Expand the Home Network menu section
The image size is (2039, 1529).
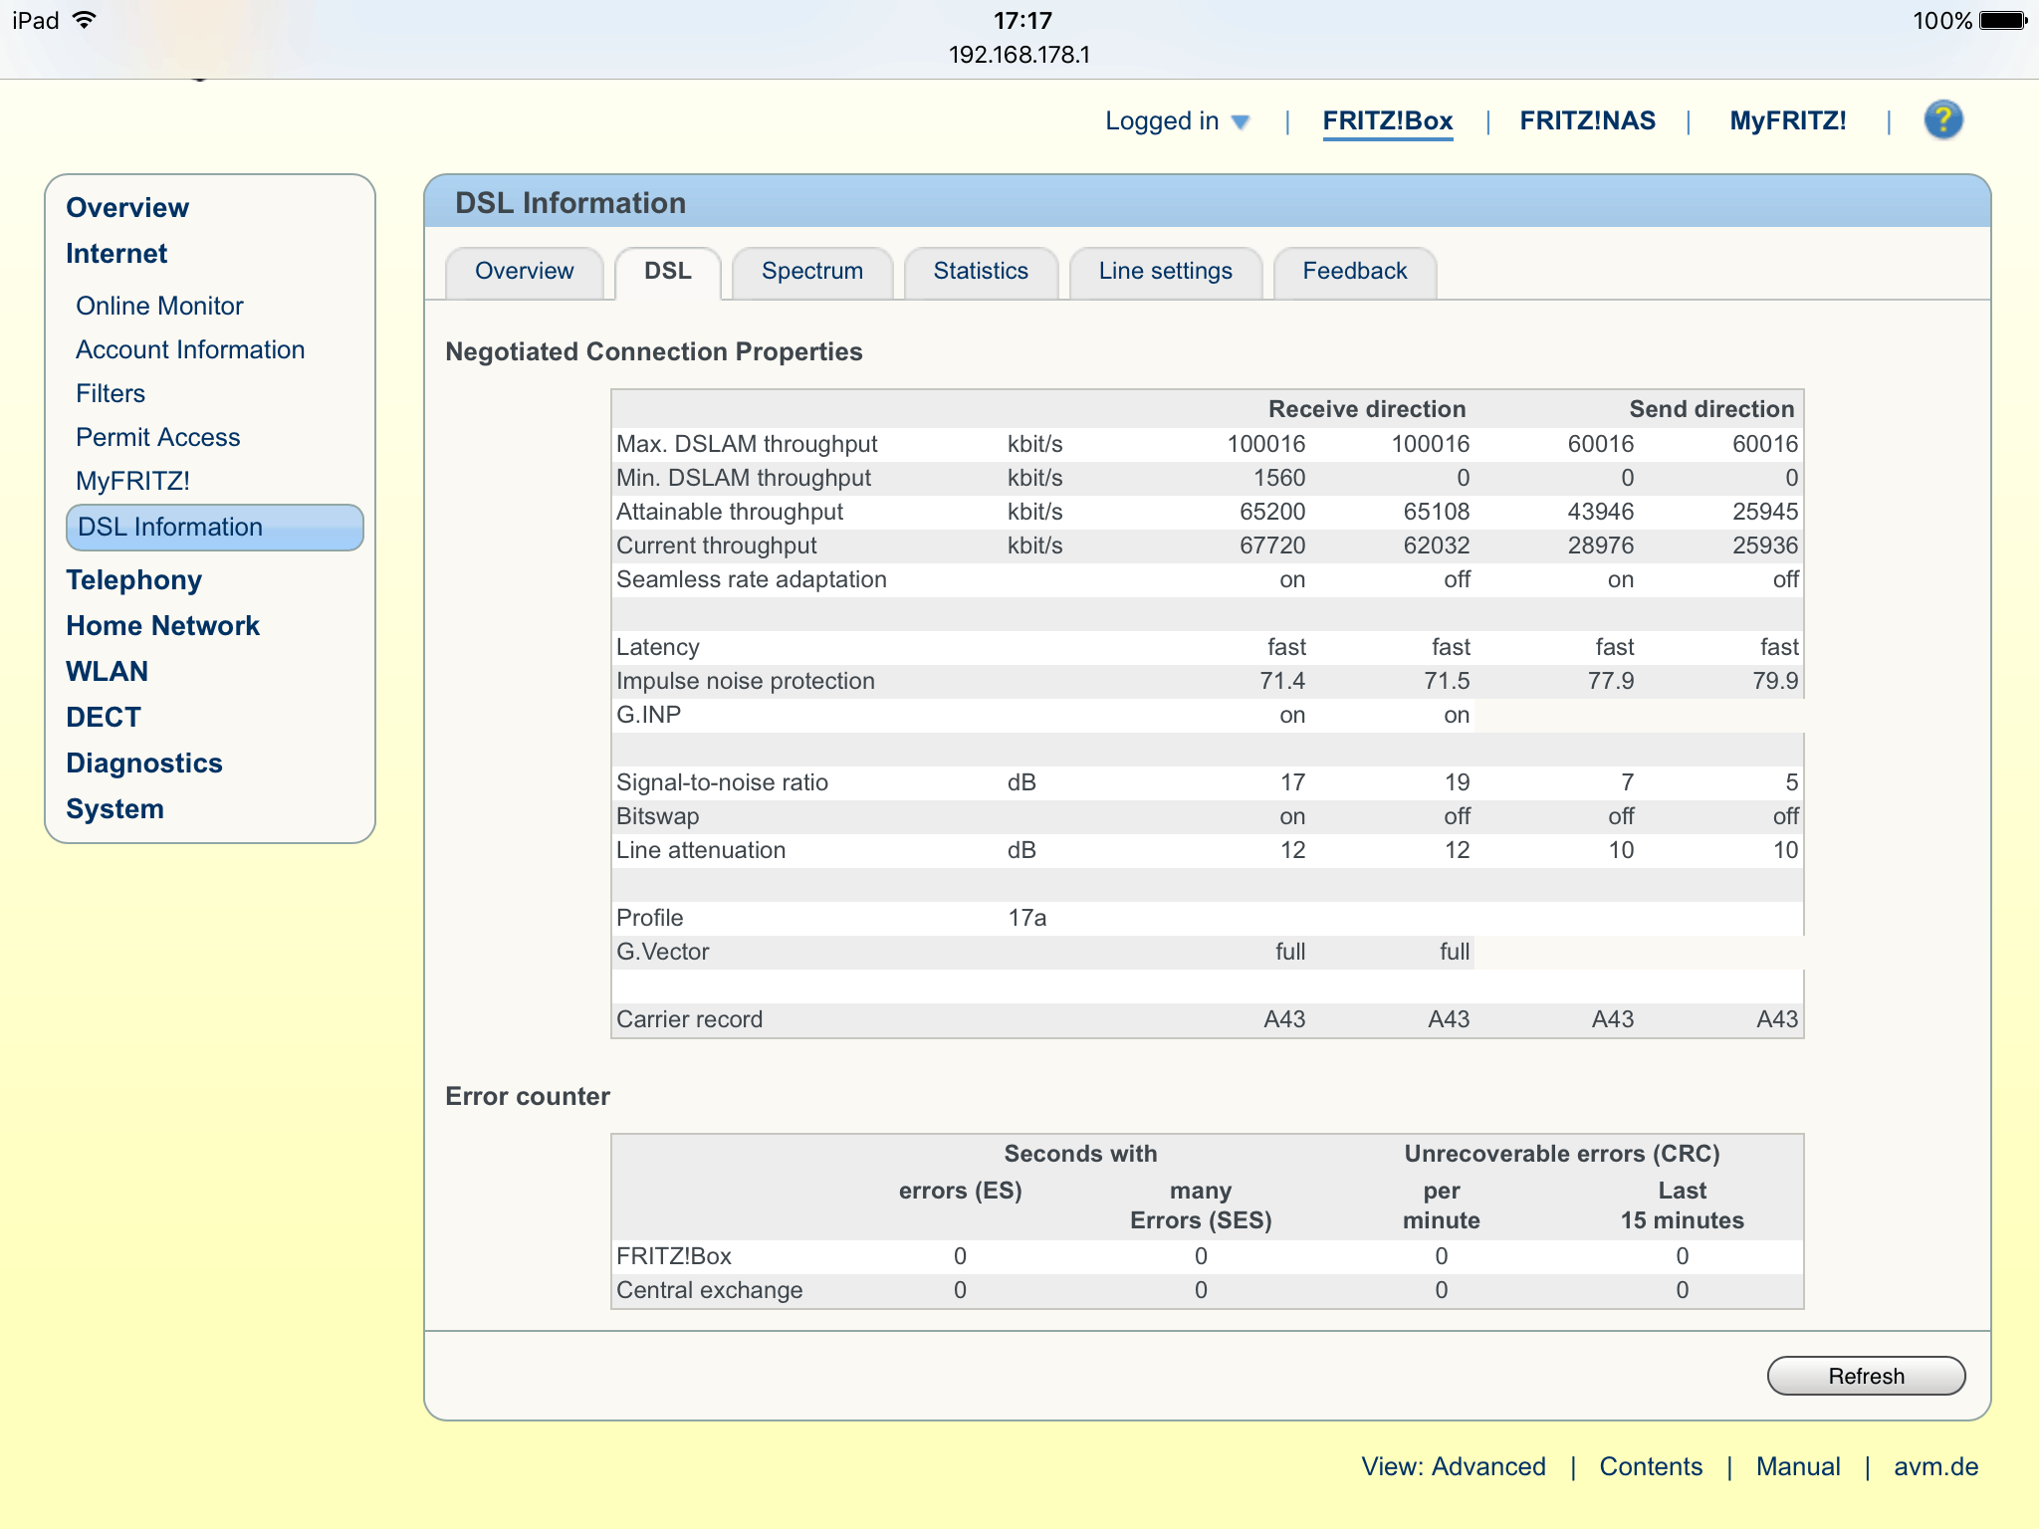click(x=162, y=625)
